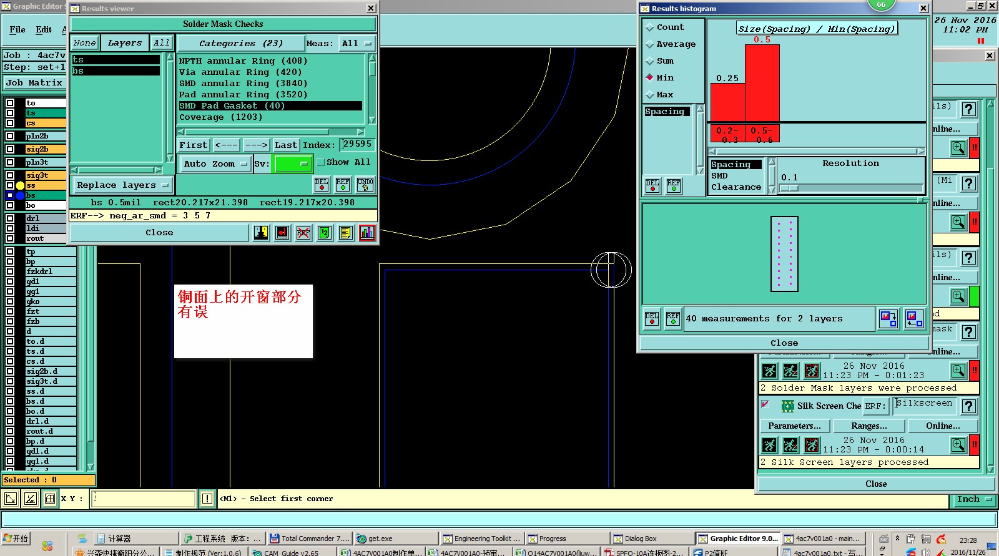Open the Job Matrix button
The image size is (999, 556).
click(34, 83)
